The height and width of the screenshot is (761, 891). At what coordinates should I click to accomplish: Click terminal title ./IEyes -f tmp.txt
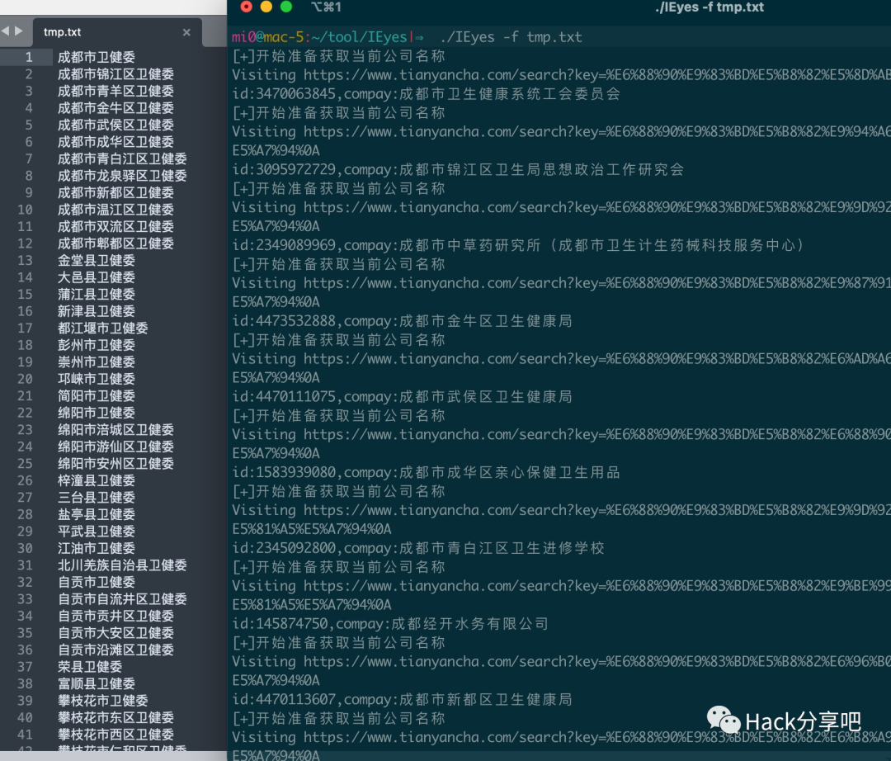(x=709, y=7)
